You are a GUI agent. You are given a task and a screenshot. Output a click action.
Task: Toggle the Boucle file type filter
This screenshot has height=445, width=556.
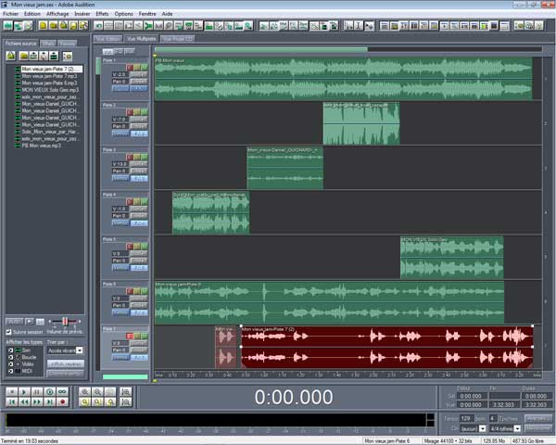tap(10, 357)
